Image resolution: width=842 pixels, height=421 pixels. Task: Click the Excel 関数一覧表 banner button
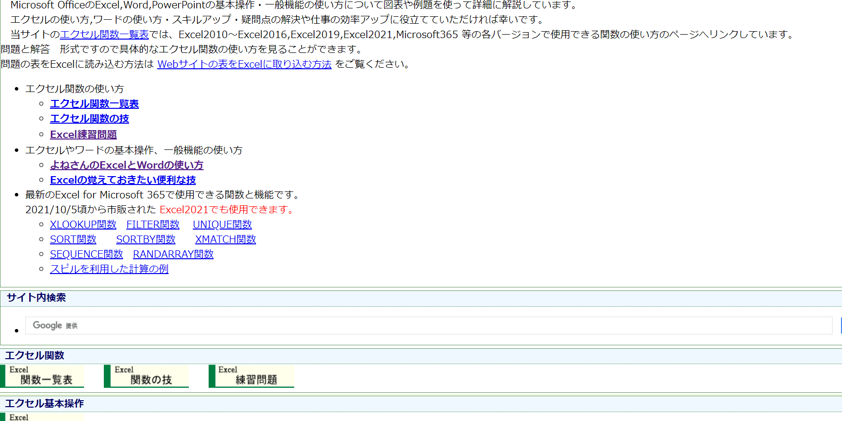point(42,376)
